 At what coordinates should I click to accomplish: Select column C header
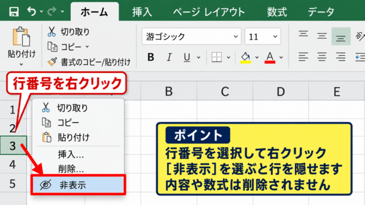[225, 91]
